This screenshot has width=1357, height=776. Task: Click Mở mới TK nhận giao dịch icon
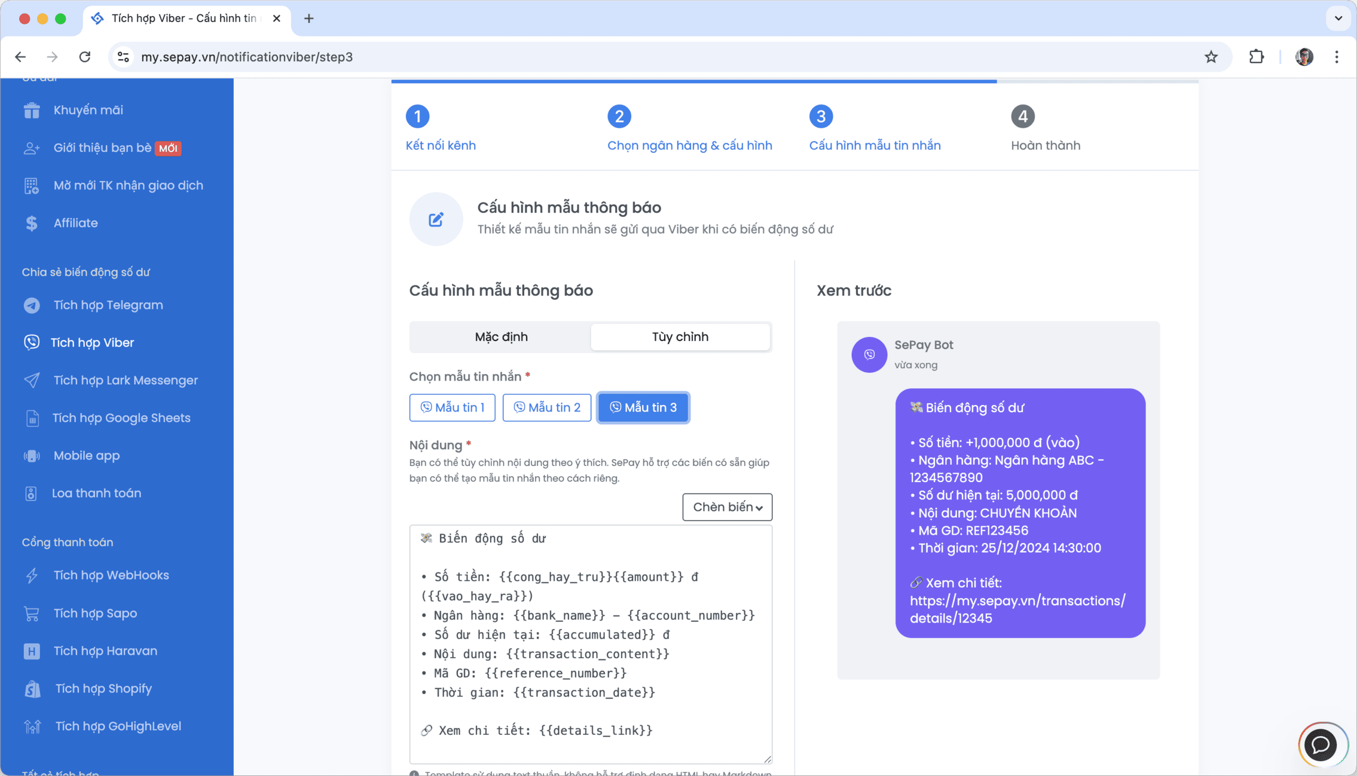32,186
